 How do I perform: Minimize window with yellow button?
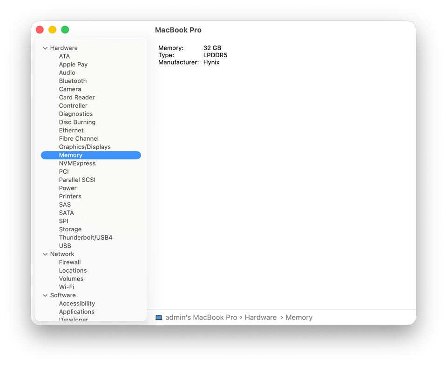click(53, 30)
